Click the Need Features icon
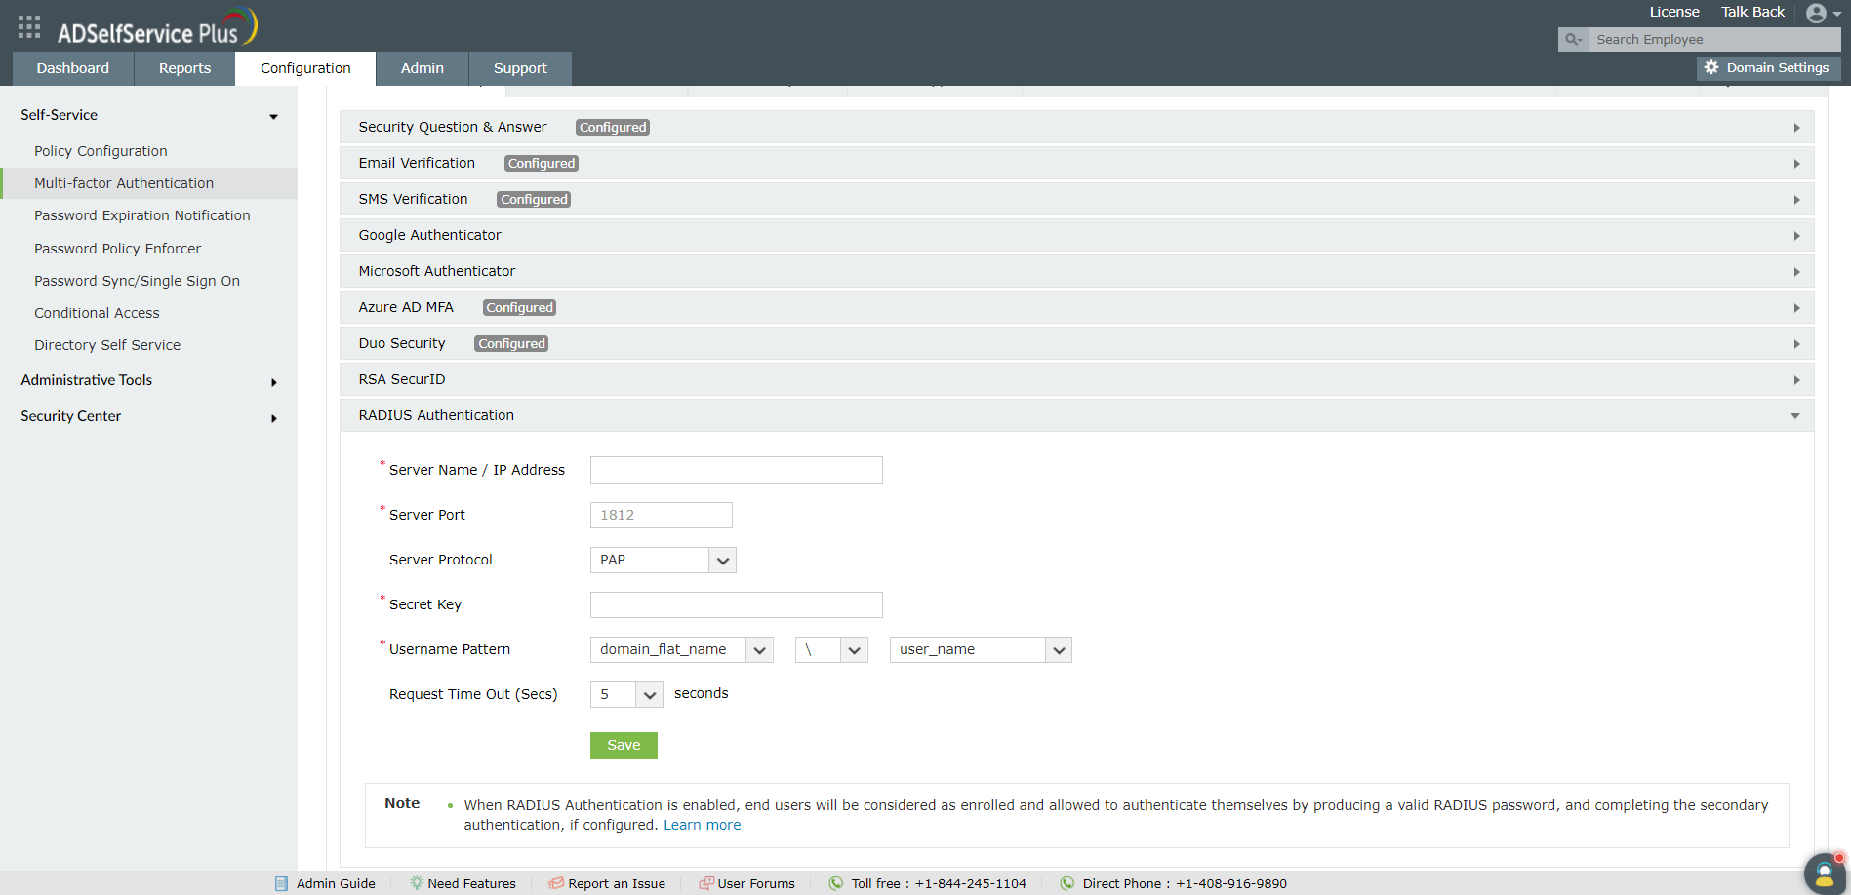Screen dimensions: 1851x895 [x=417, y=883]
